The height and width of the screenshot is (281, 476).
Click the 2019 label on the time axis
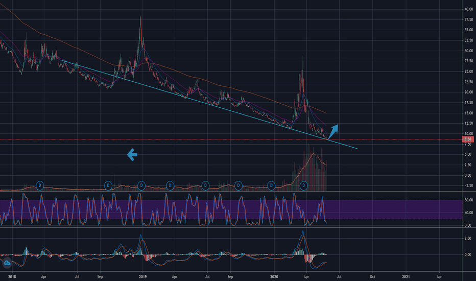[142, 277]
